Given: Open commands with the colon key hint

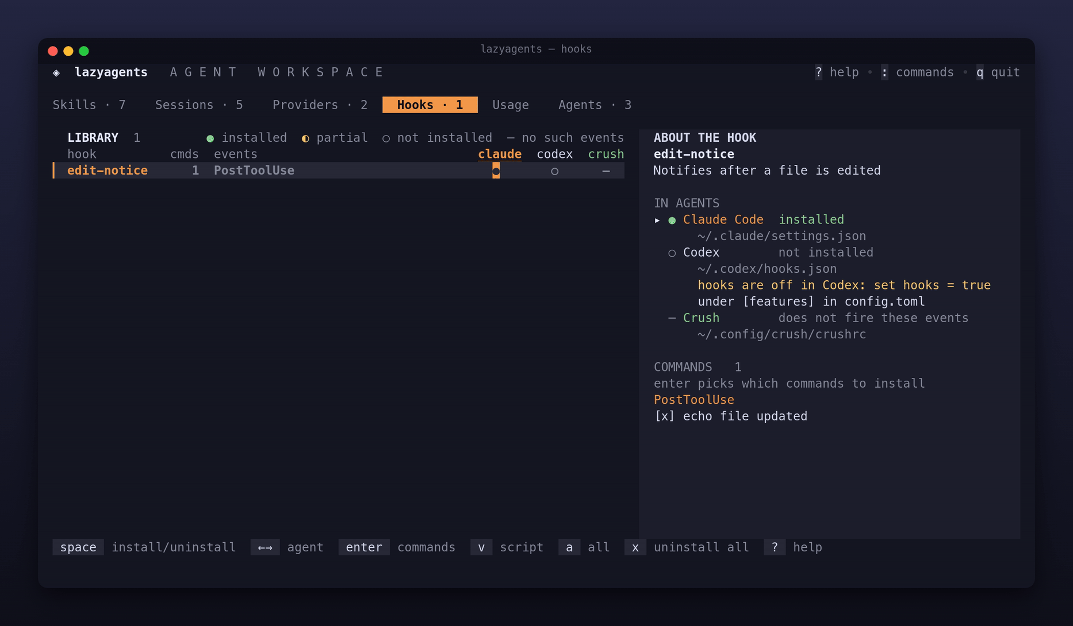Looking at the screenshot, I should point(917,72).
